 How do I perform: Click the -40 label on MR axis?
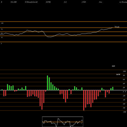tap(124, 100)
